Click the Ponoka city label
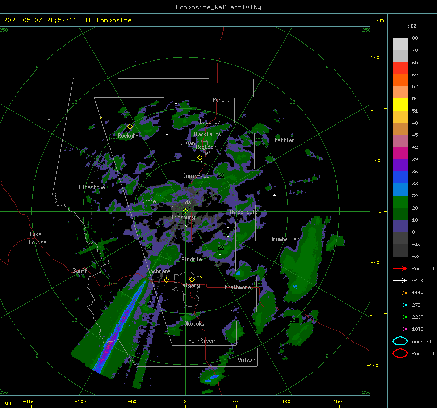The height and width of the screenshot is (408, 437). (x=221, y=100)
